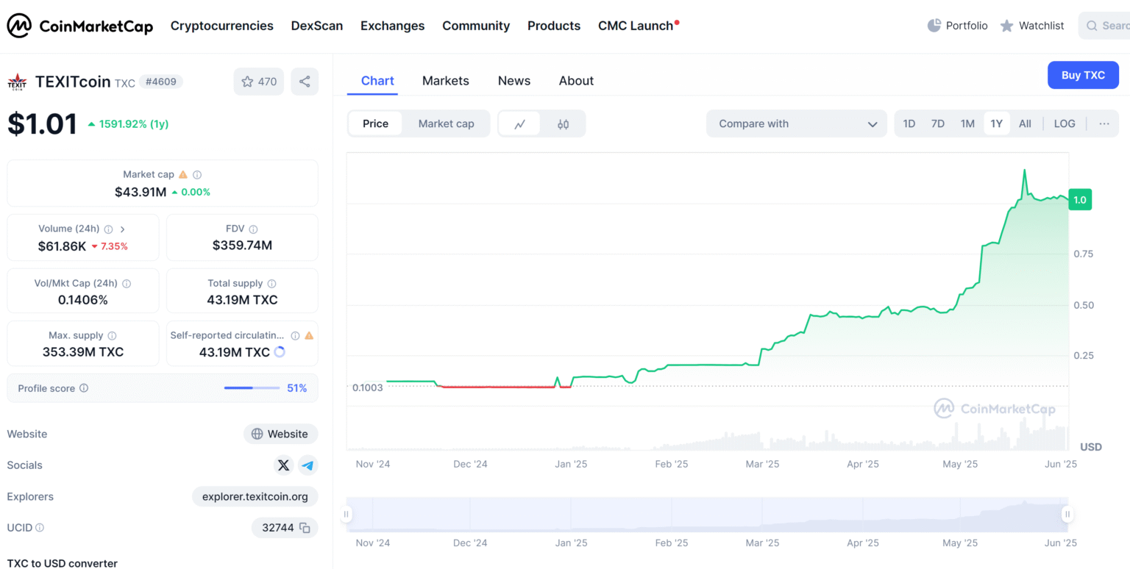Click the Buy TXC button
1130x569 pixels.
click(1082, 75)
